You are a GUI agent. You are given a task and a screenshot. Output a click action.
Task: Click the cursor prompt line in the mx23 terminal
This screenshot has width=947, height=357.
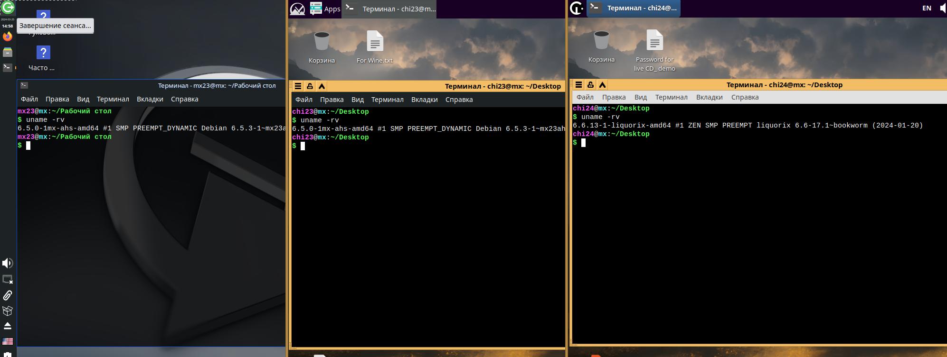point(24,146)
